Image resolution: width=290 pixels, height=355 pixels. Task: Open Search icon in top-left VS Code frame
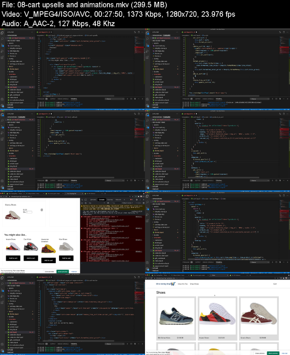(2, 39)
